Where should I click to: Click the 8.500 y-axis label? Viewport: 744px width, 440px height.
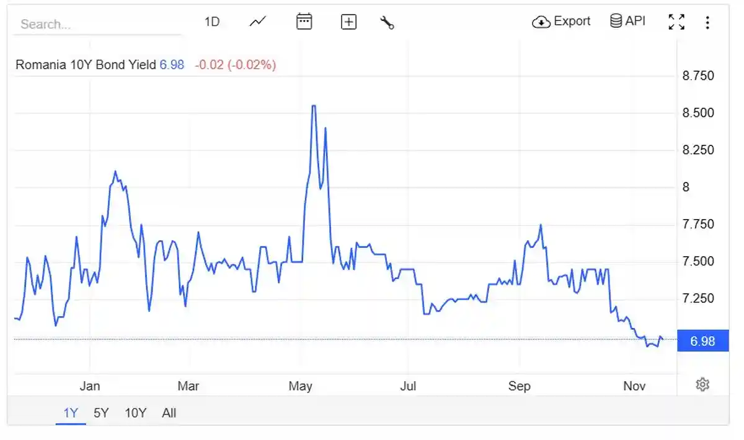click(x=698, y=113)
